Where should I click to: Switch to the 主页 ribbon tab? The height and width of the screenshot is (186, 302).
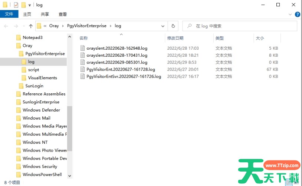click(27, 14)
